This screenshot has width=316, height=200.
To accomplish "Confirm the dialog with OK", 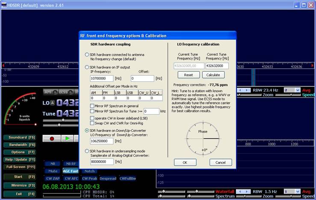I will point(185,162).
